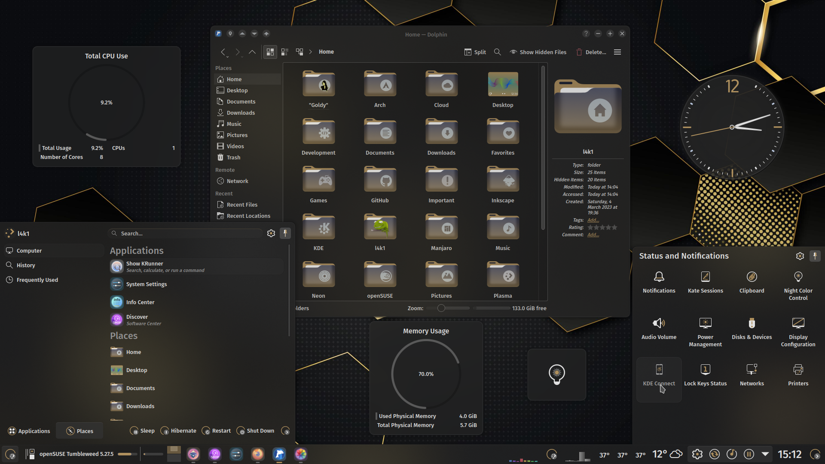
Task: Pin the application launcher open
Action: (285, 233)
